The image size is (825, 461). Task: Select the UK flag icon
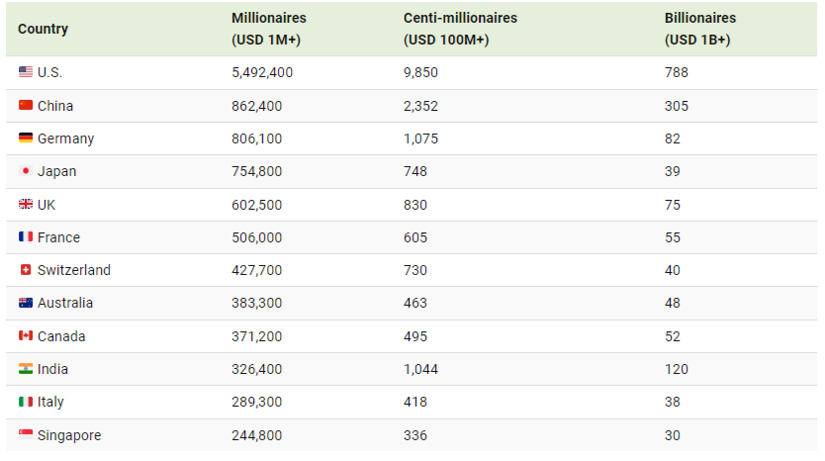coord(26,204)
